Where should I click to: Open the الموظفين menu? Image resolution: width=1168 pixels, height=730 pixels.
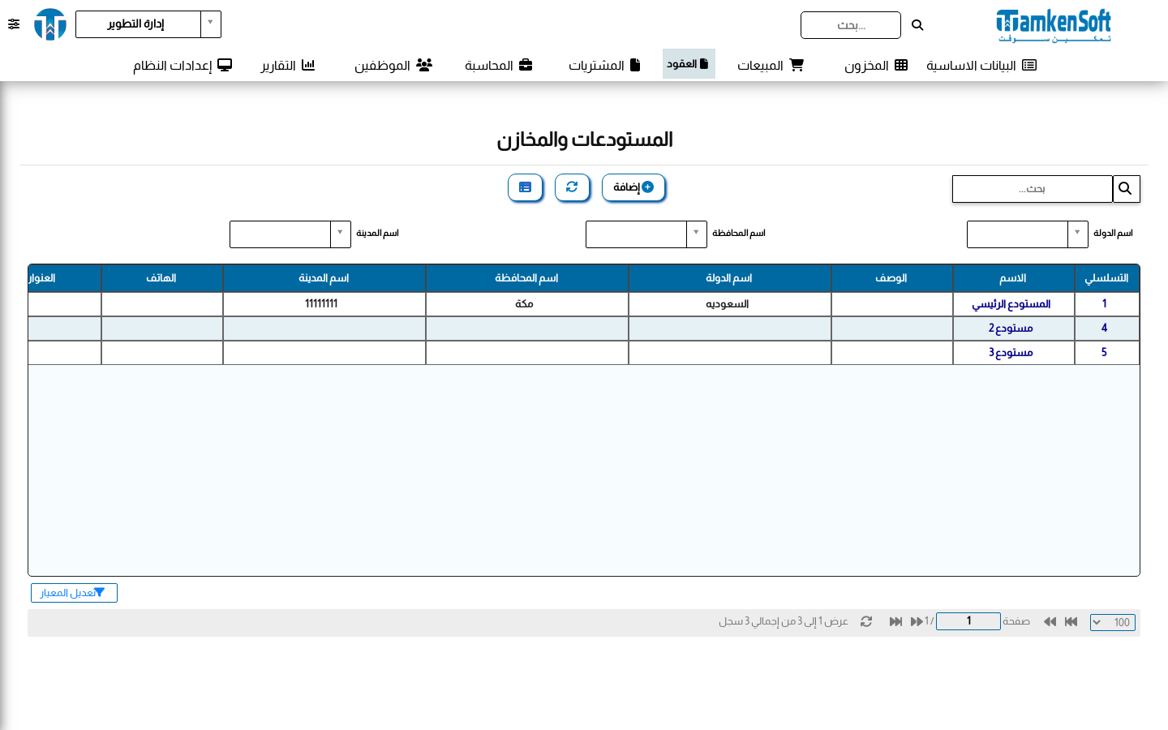point(393,65)
